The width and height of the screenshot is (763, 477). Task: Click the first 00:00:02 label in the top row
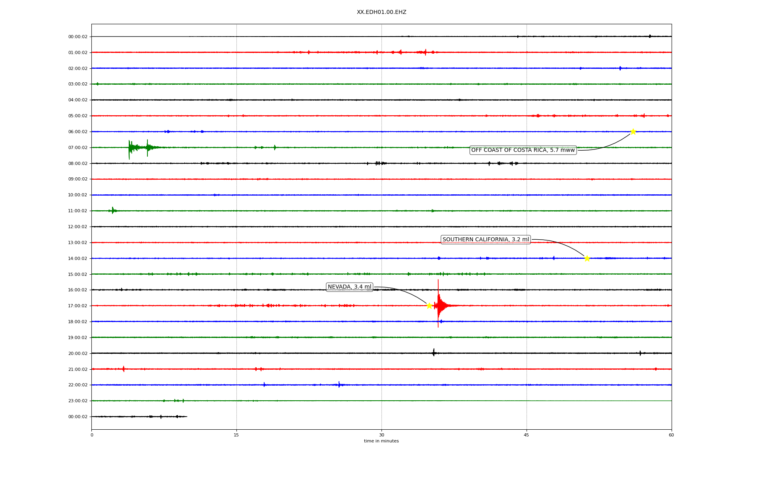(77, 37)
